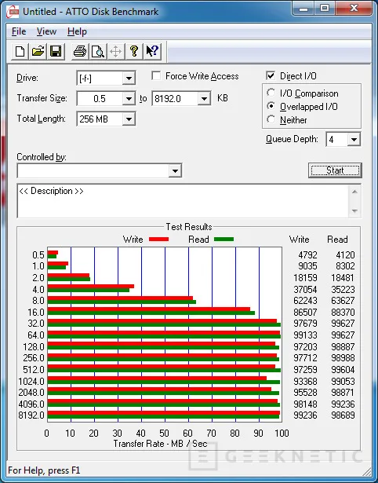Maximize the ATTO Disk Benchmark window
The image size is (378, 483).
[325, 9]
